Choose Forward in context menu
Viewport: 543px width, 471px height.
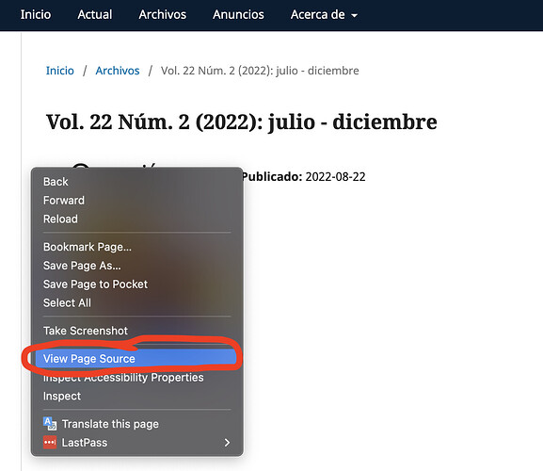pos(136,201)
